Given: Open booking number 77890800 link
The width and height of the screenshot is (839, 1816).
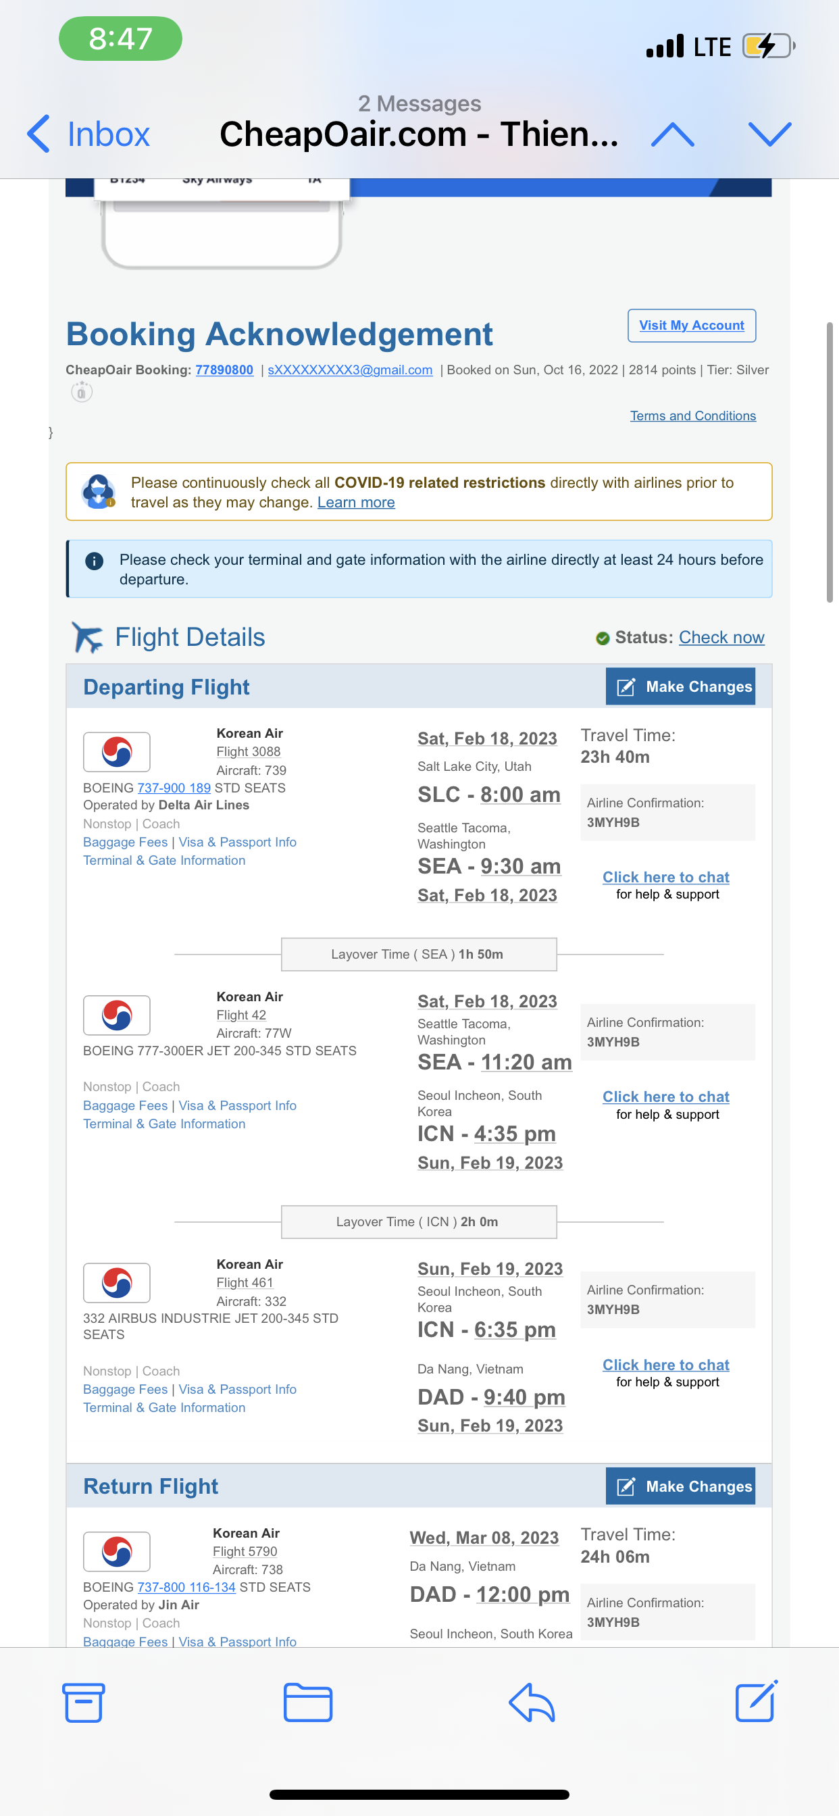Looking at the screenshot, I should pos(224,370).
